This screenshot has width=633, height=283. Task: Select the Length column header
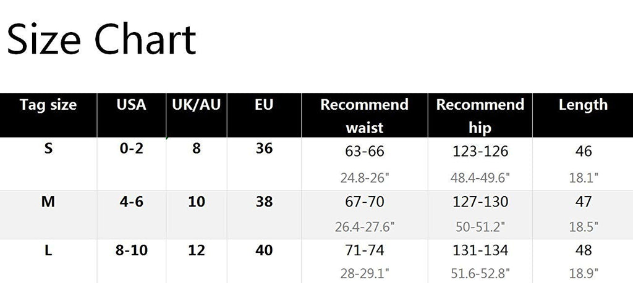click(x=583, y=105)
